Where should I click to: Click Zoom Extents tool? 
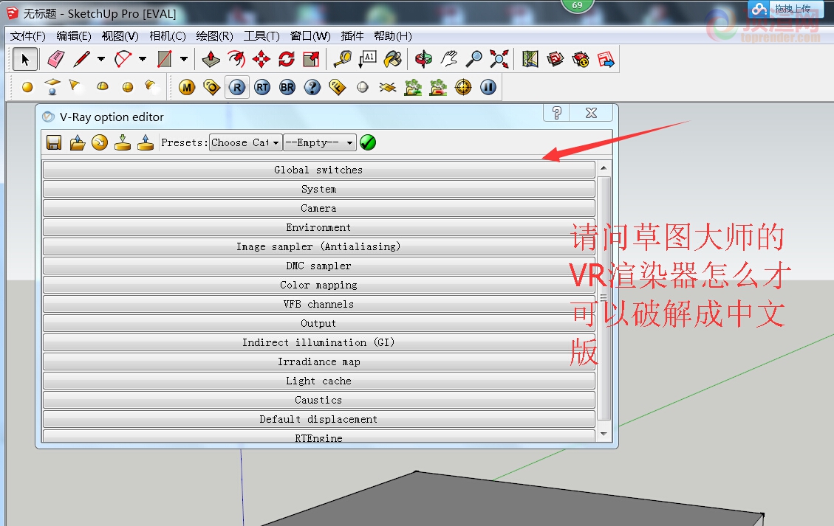click(x=499, y=59)
